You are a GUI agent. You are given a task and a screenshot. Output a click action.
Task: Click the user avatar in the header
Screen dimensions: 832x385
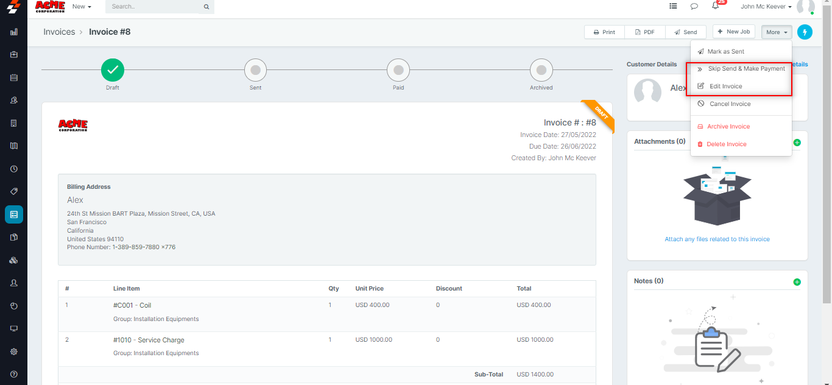805,6
